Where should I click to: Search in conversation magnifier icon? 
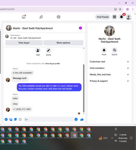[x=114, y=50]
